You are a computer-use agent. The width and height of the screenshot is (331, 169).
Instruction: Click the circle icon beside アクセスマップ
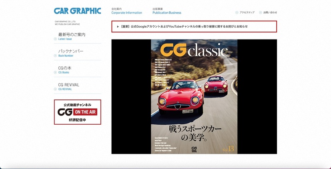click(237, 12)
